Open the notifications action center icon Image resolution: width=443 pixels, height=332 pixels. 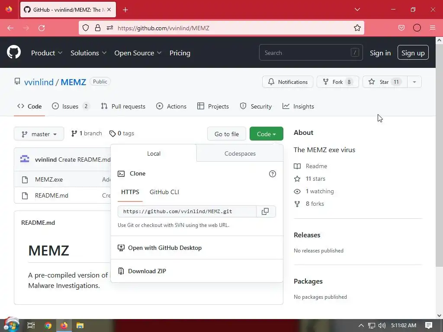coord(429,326)
